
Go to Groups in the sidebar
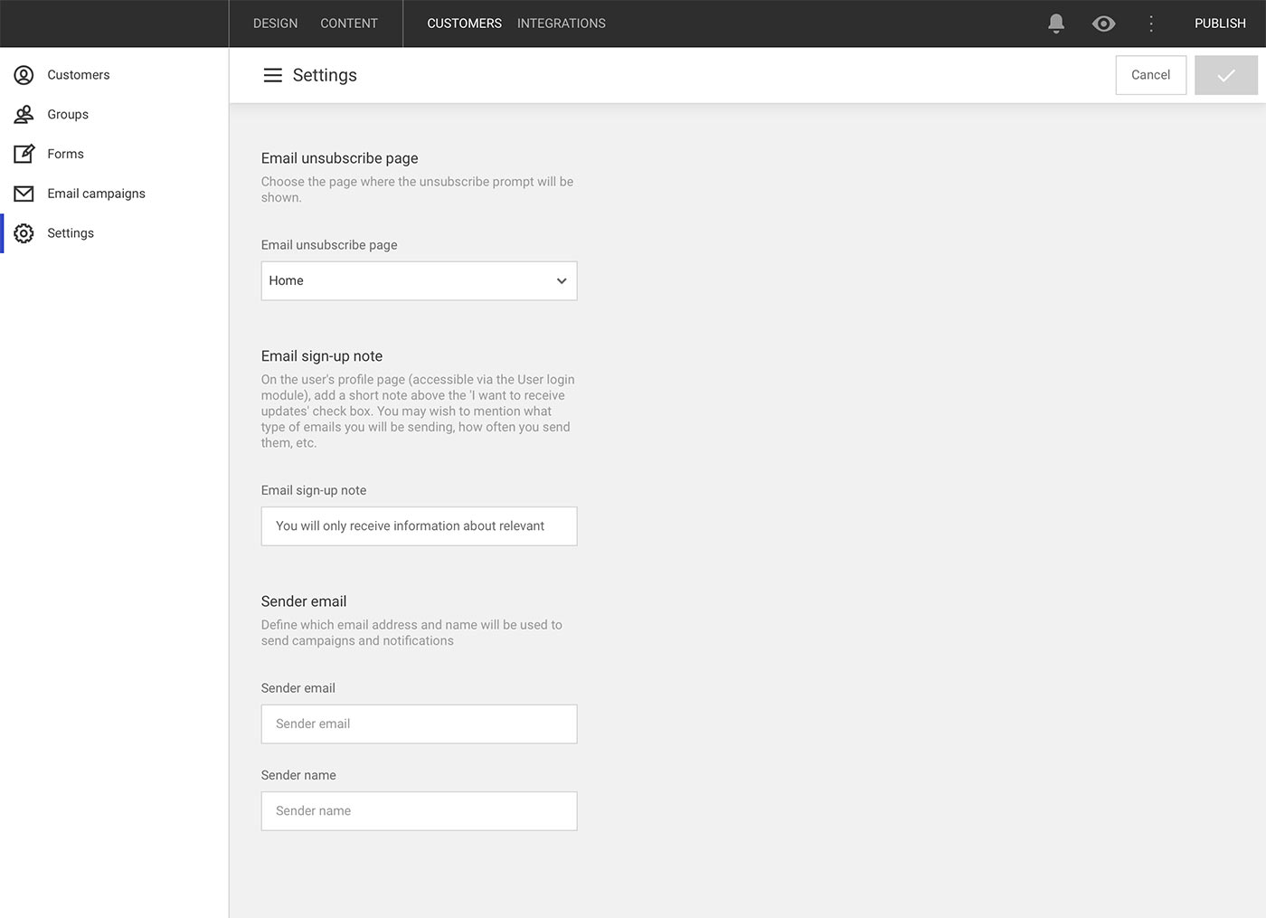pyautogui.click(x=114, y=115)
